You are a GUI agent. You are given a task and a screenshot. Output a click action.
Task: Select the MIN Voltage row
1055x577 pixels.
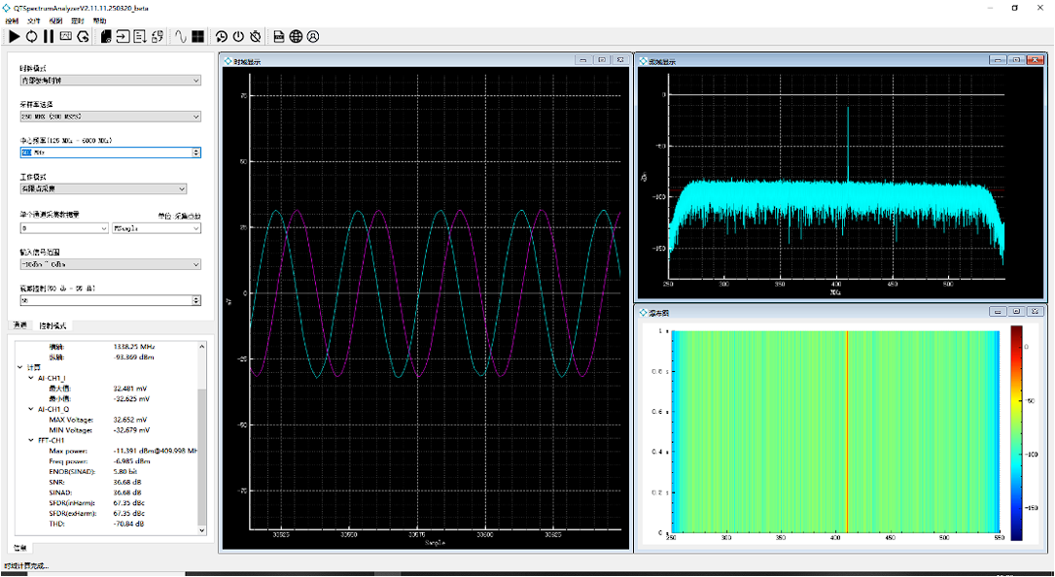coord(108,429)
